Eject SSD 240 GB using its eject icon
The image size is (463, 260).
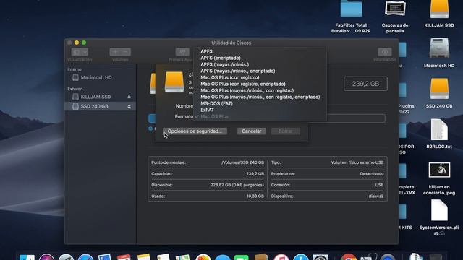[129, 106]
